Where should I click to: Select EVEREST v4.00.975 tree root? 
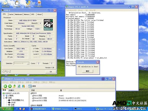tap(11, 93)
